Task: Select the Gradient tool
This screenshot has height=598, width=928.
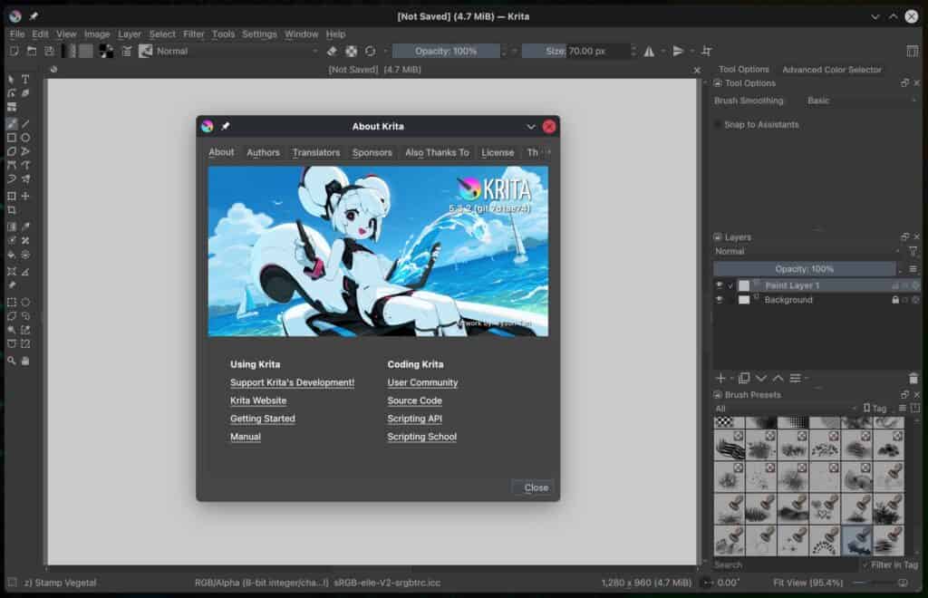Action: pyautogui.click(x=12, y=227)
